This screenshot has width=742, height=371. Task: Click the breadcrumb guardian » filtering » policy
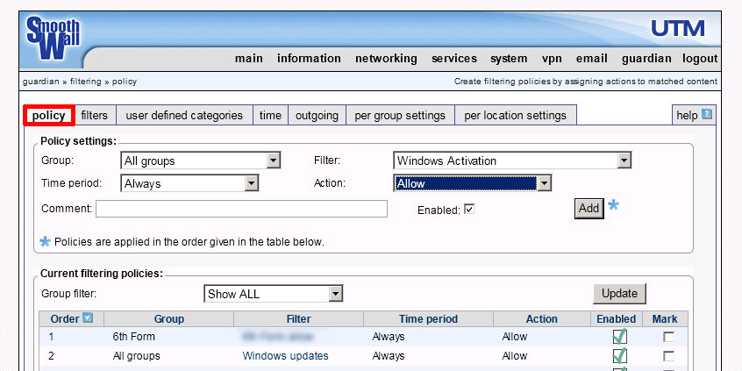click(x=80, y=82)
